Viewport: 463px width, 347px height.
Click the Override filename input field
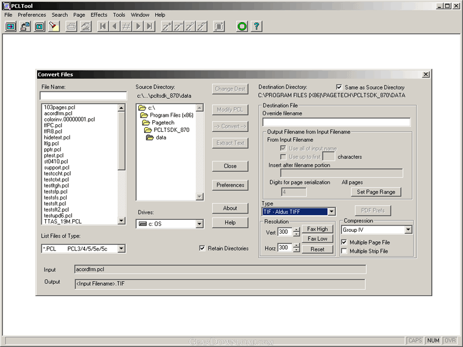pos(336,122)
